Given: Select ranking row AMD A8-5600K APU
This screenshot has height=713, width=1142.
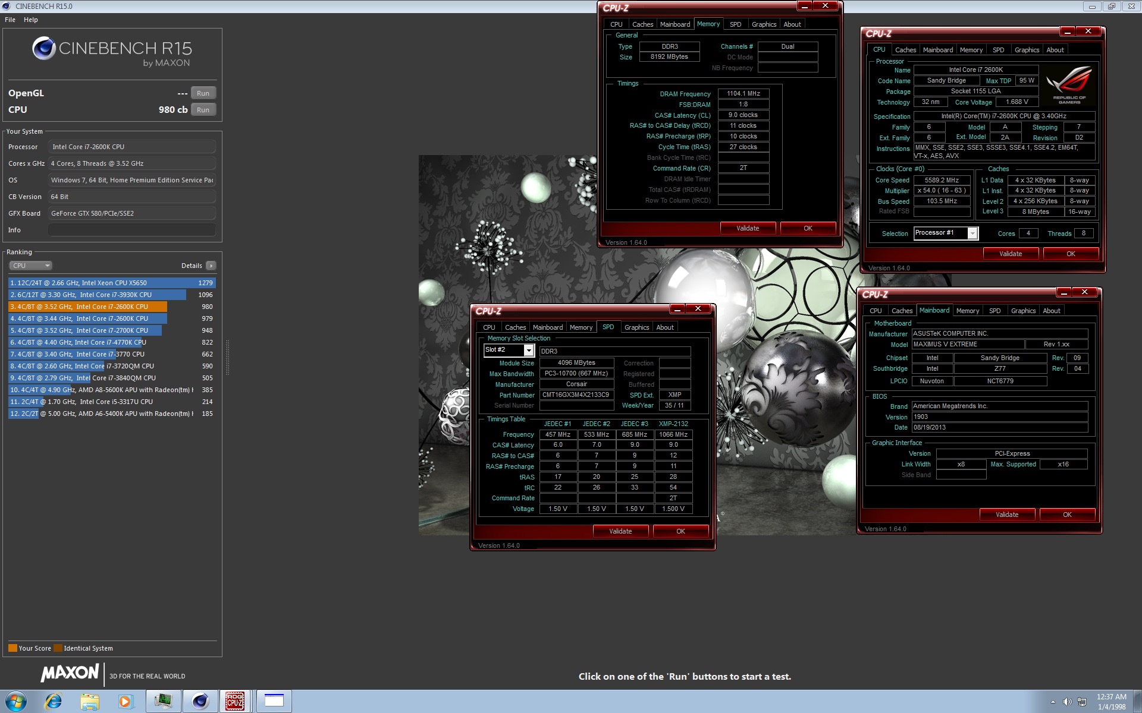Looking at the screenshot, I should [x=112, y=390].
